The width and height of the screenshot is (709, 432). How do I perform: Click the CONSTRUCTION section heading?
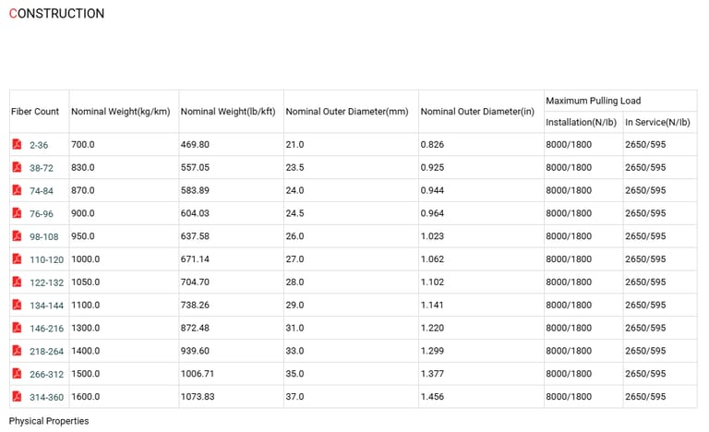click(56, 14)
